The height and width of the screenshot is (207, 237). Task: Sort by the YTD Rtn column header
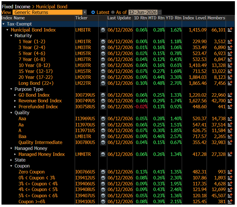(174, 18)
